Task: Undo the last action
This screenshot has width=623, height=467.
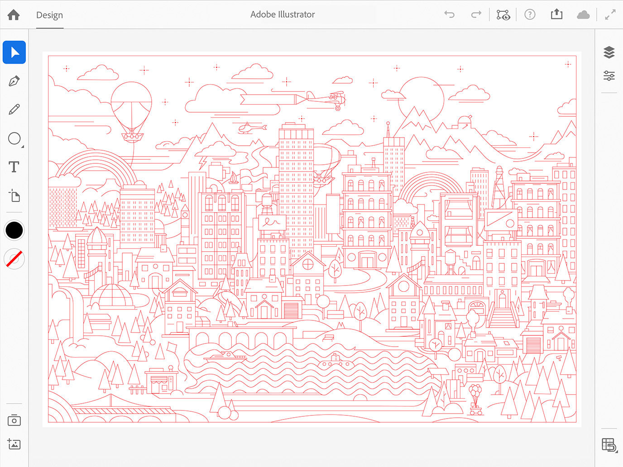Action: [449, 15]
